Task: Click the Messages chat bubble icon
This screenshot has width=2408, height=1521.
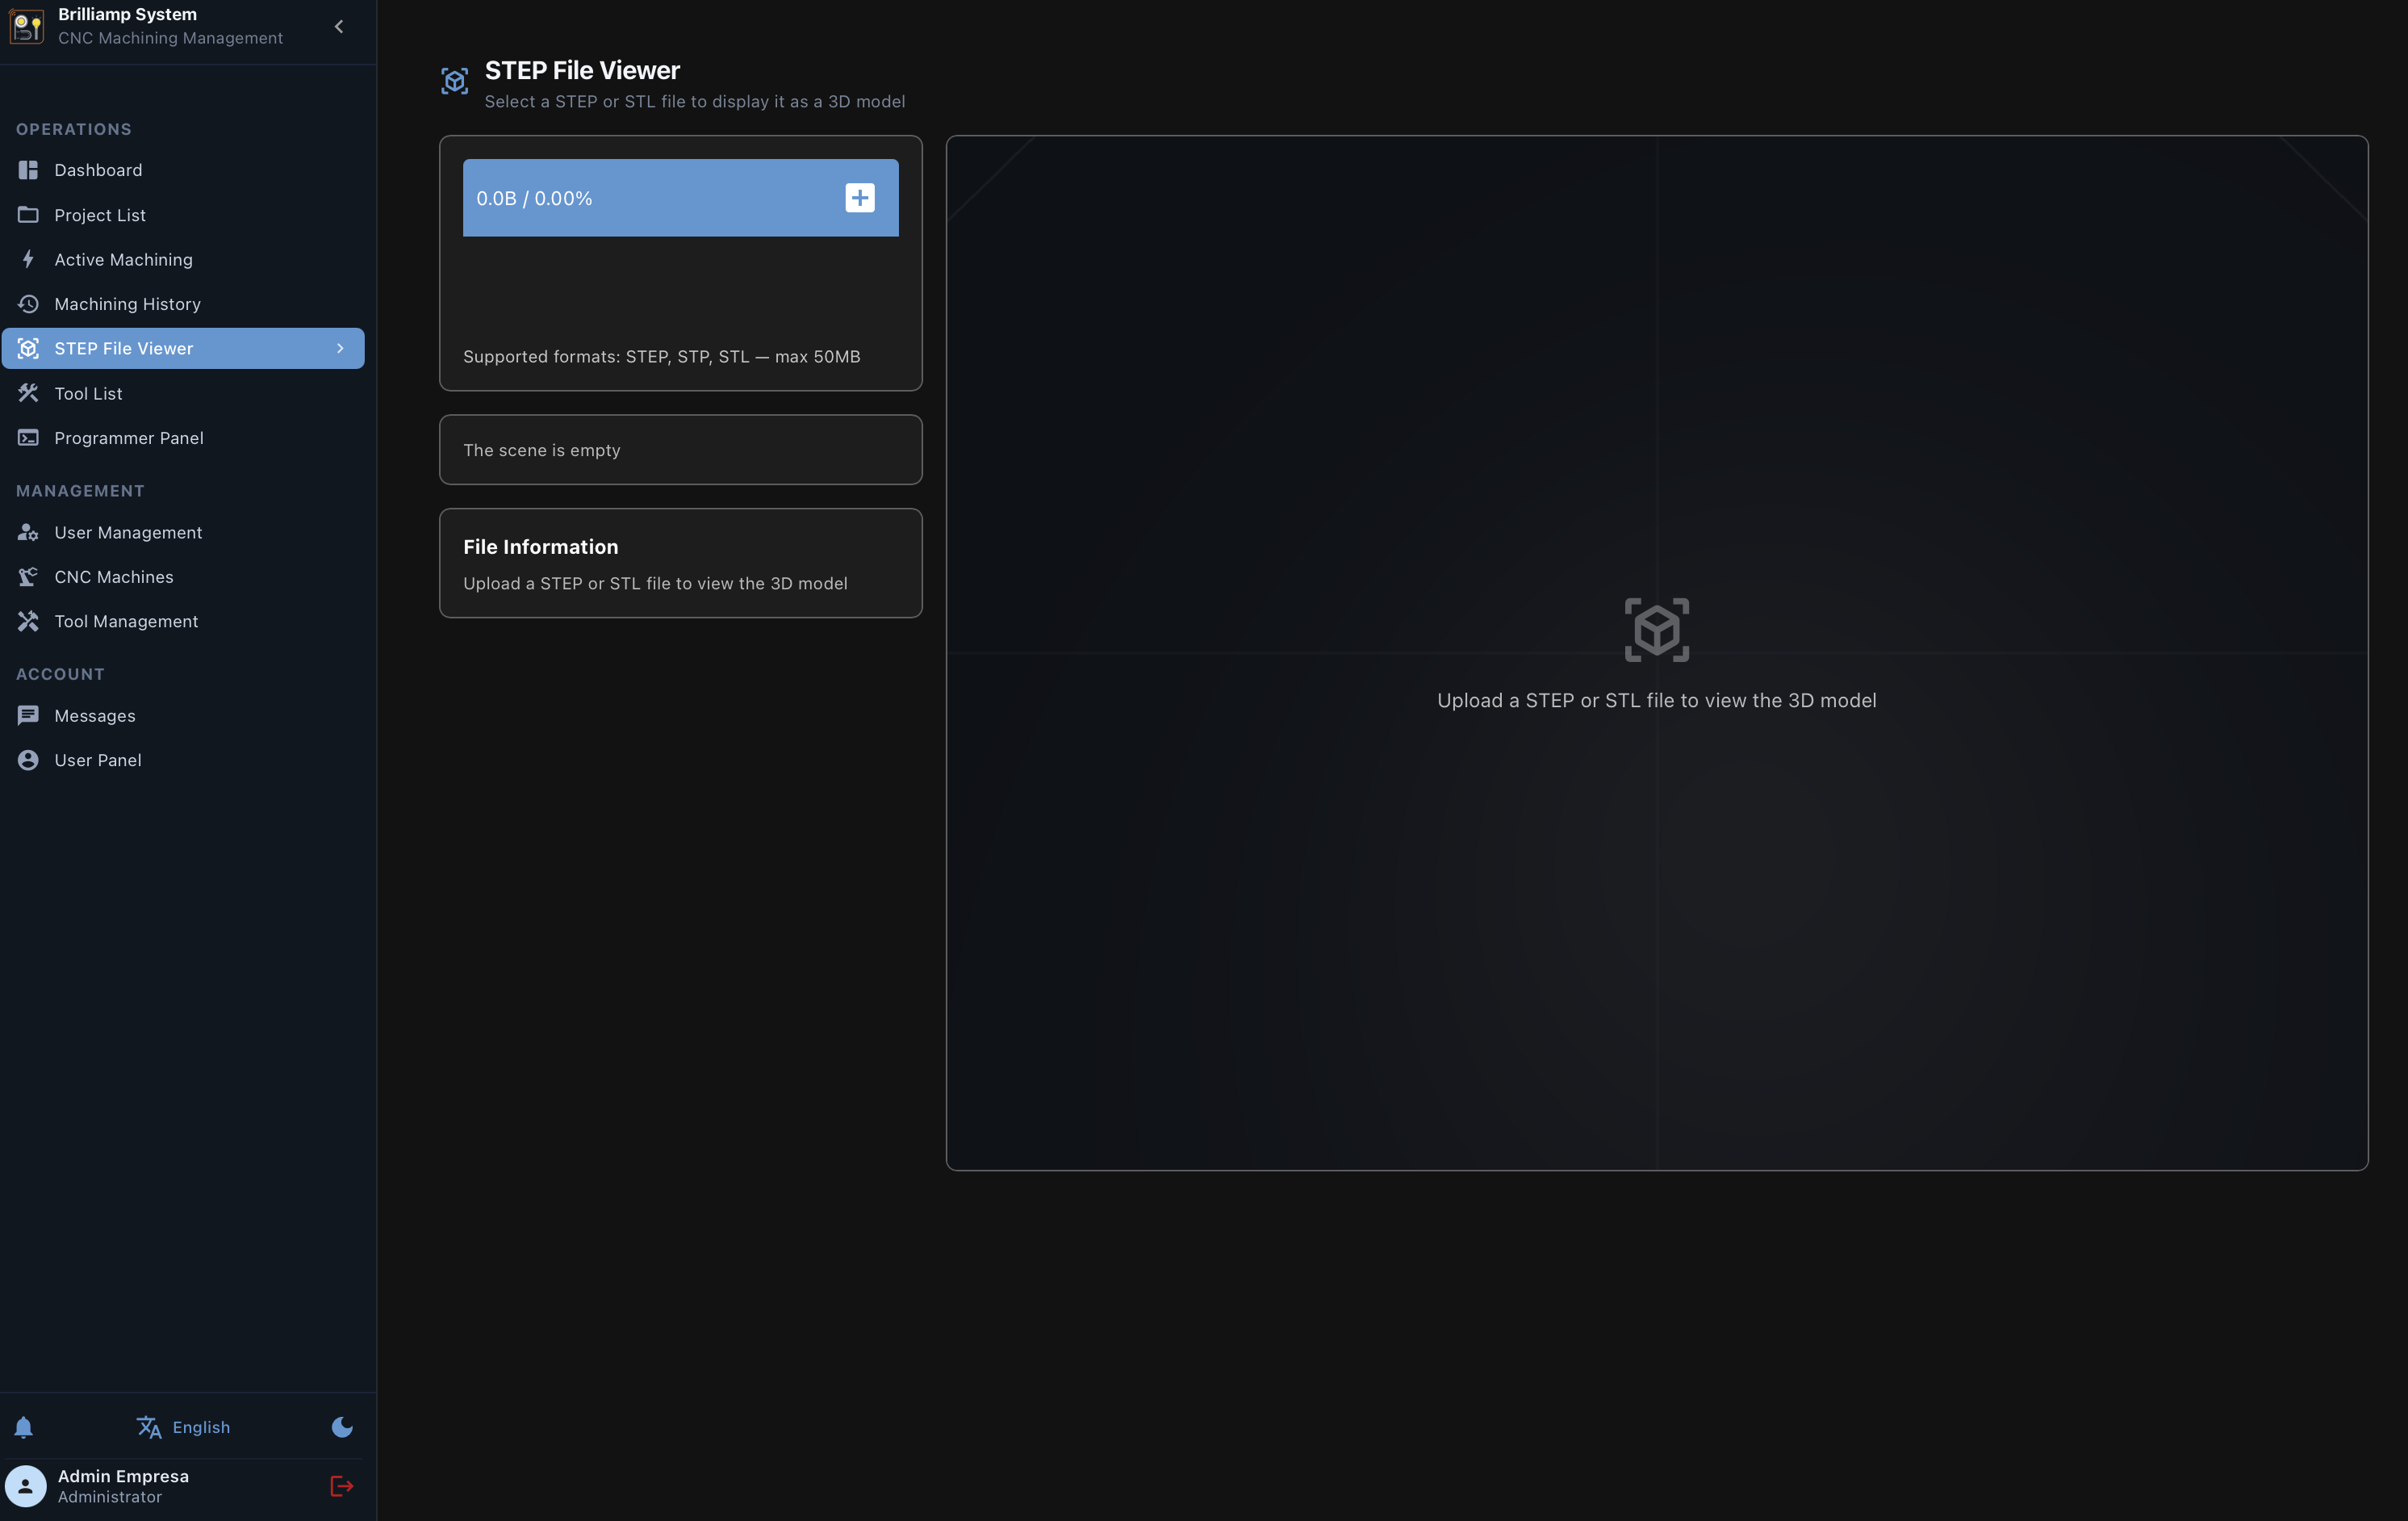Action: click(x=28, y=715)
